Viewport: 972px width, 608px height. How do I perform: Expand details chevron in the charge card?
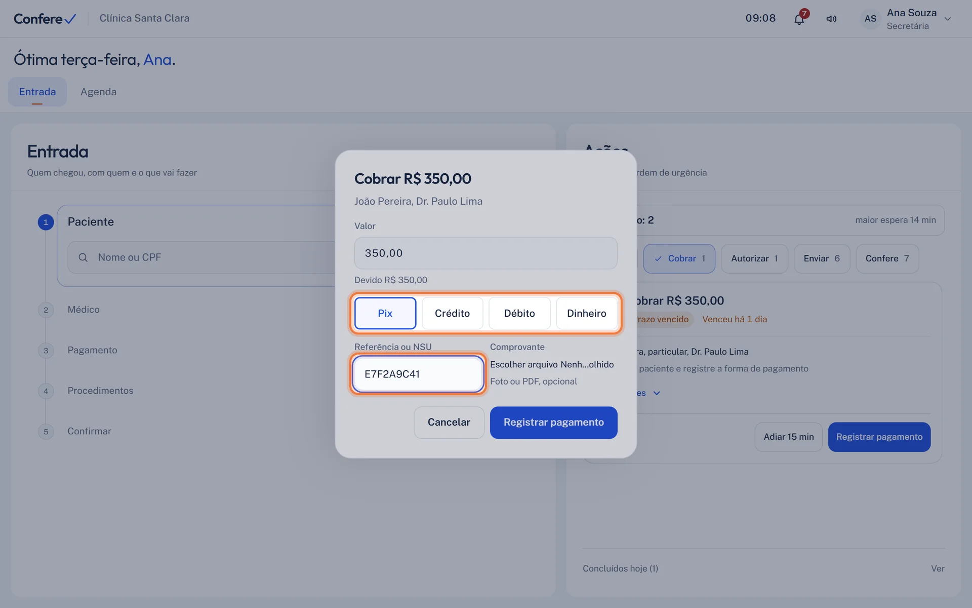click(657, 393)
